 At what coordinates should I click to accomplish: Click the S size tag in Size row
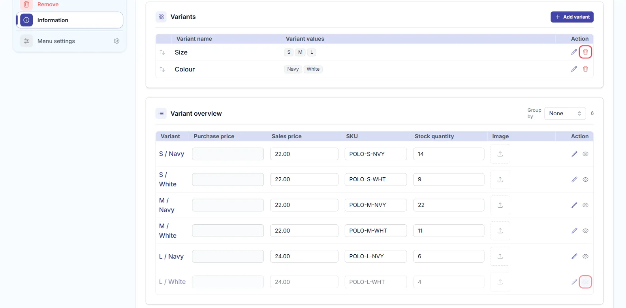click(289, 52)
